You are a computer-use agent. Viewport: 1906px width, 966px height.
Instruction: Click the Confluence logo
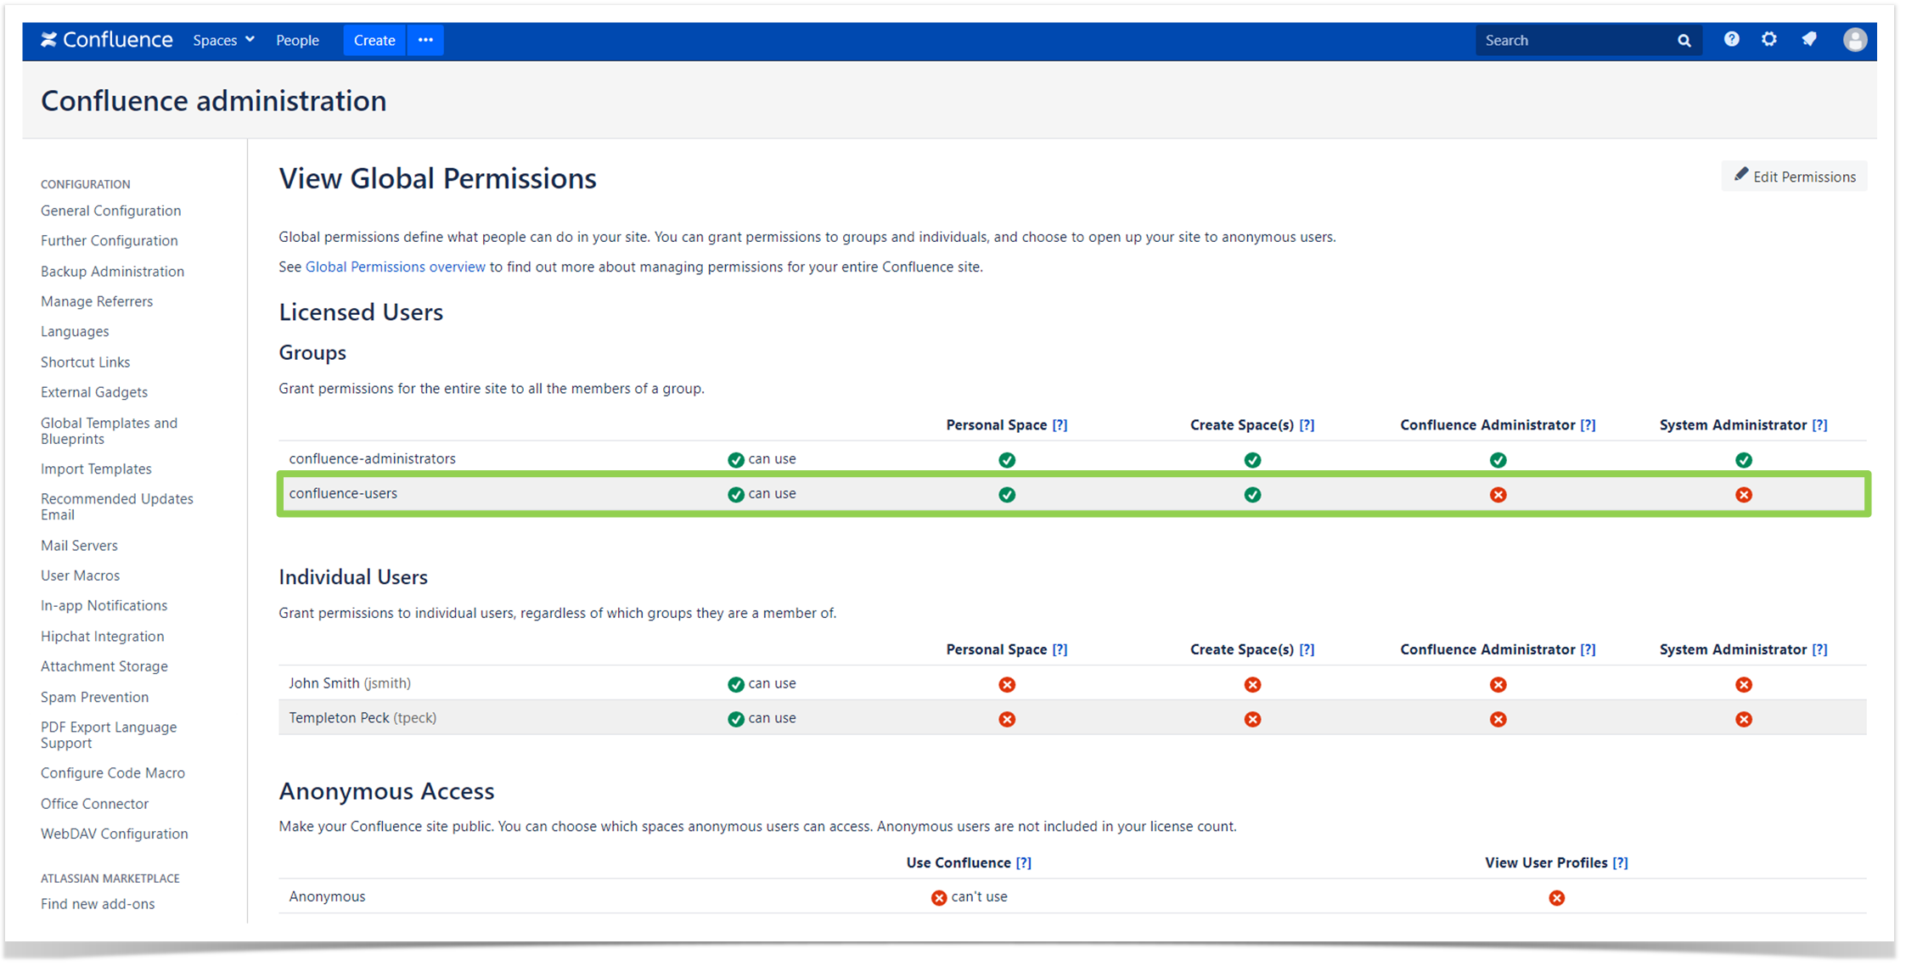(x=107, y=40)
